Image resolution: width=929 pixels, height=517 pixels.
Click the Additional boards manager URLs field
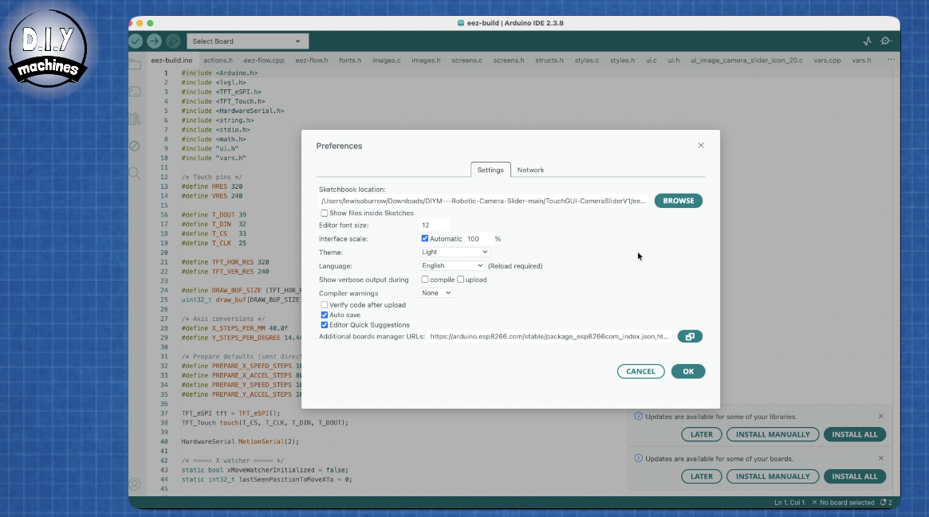(549, 337)
